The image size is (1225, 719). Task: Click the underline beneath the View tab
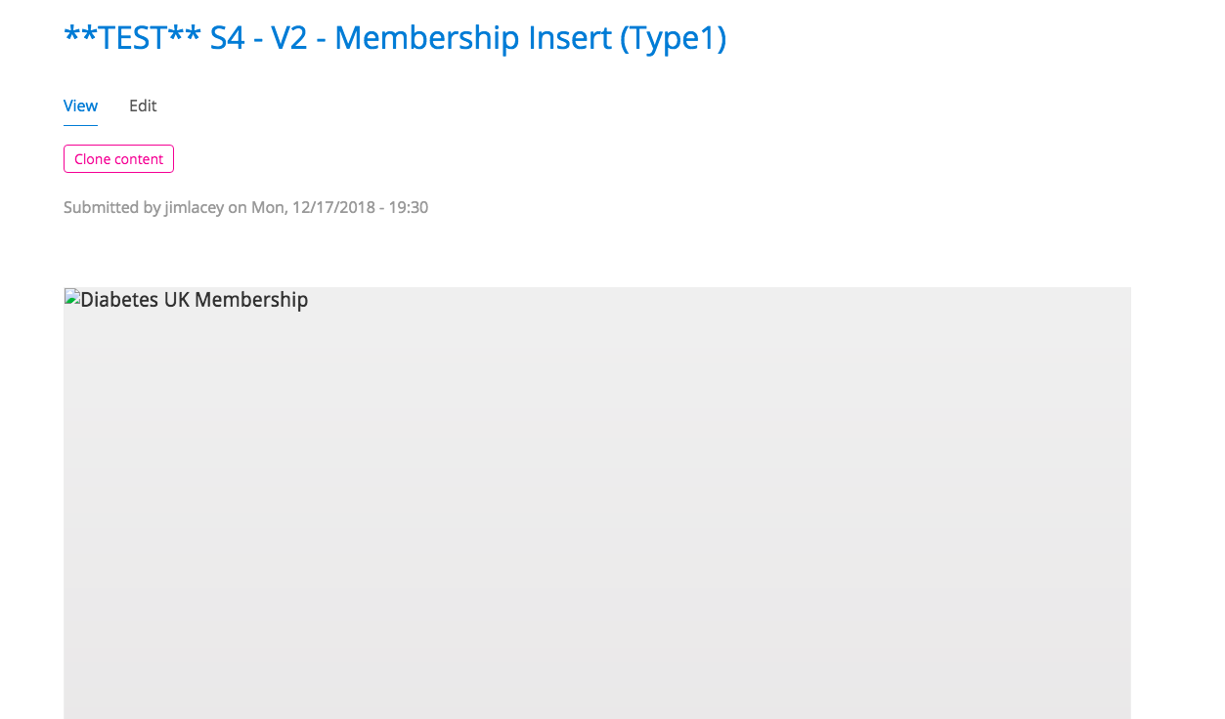pos(80,125)
